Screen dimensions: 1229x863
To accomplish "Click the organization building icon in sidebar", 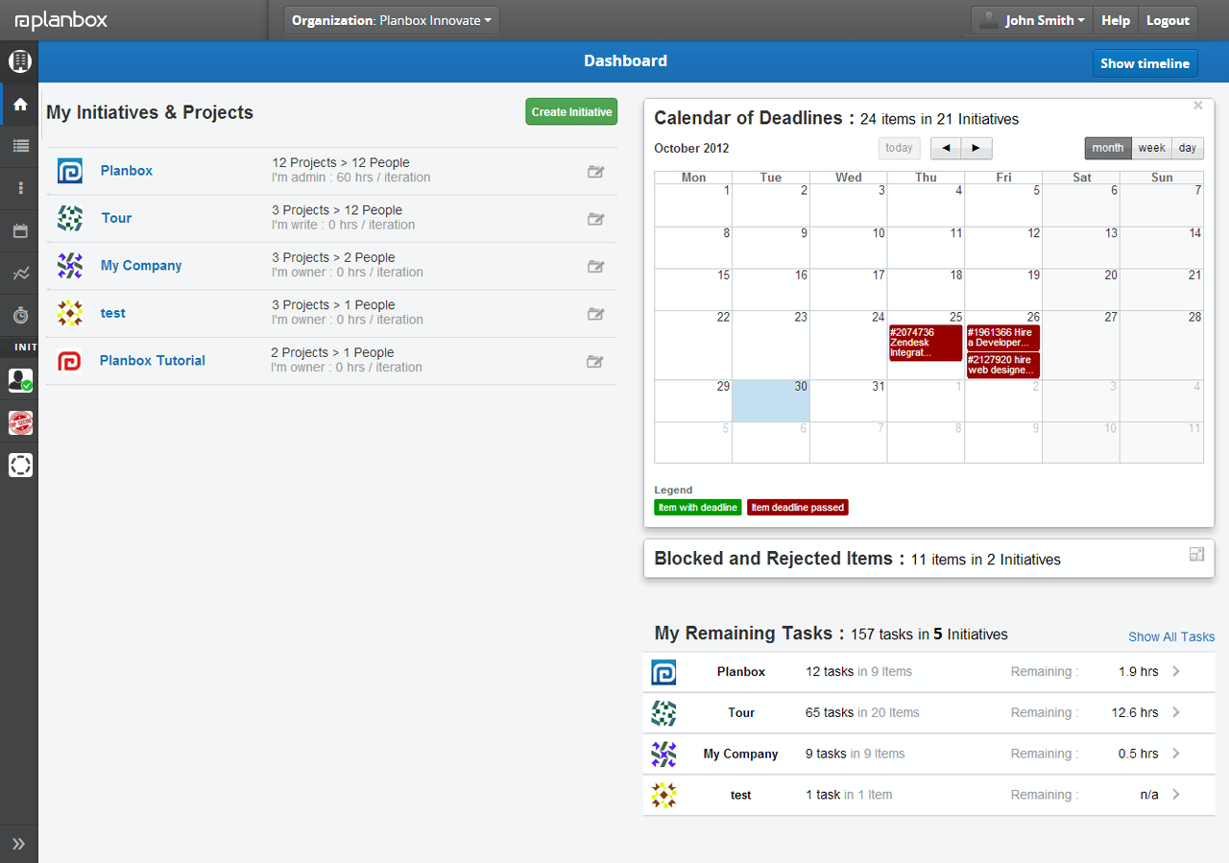I will tap(20, 62).
